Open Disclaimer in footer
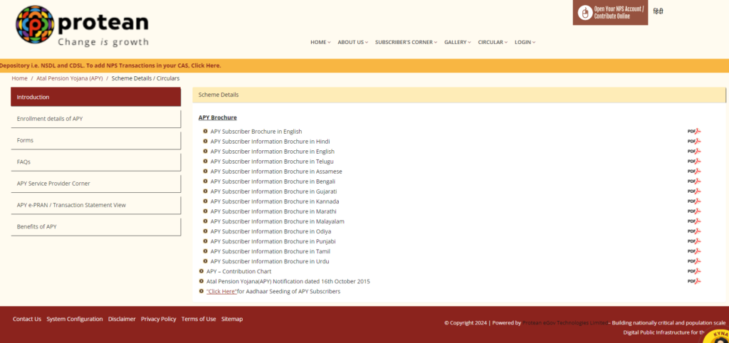The width and height of the screenshot is (729, 343). (x=122, y=319)
